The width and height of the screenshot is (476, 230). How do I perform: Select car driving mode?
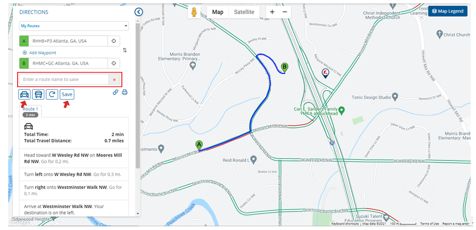(x=24, y=94)
